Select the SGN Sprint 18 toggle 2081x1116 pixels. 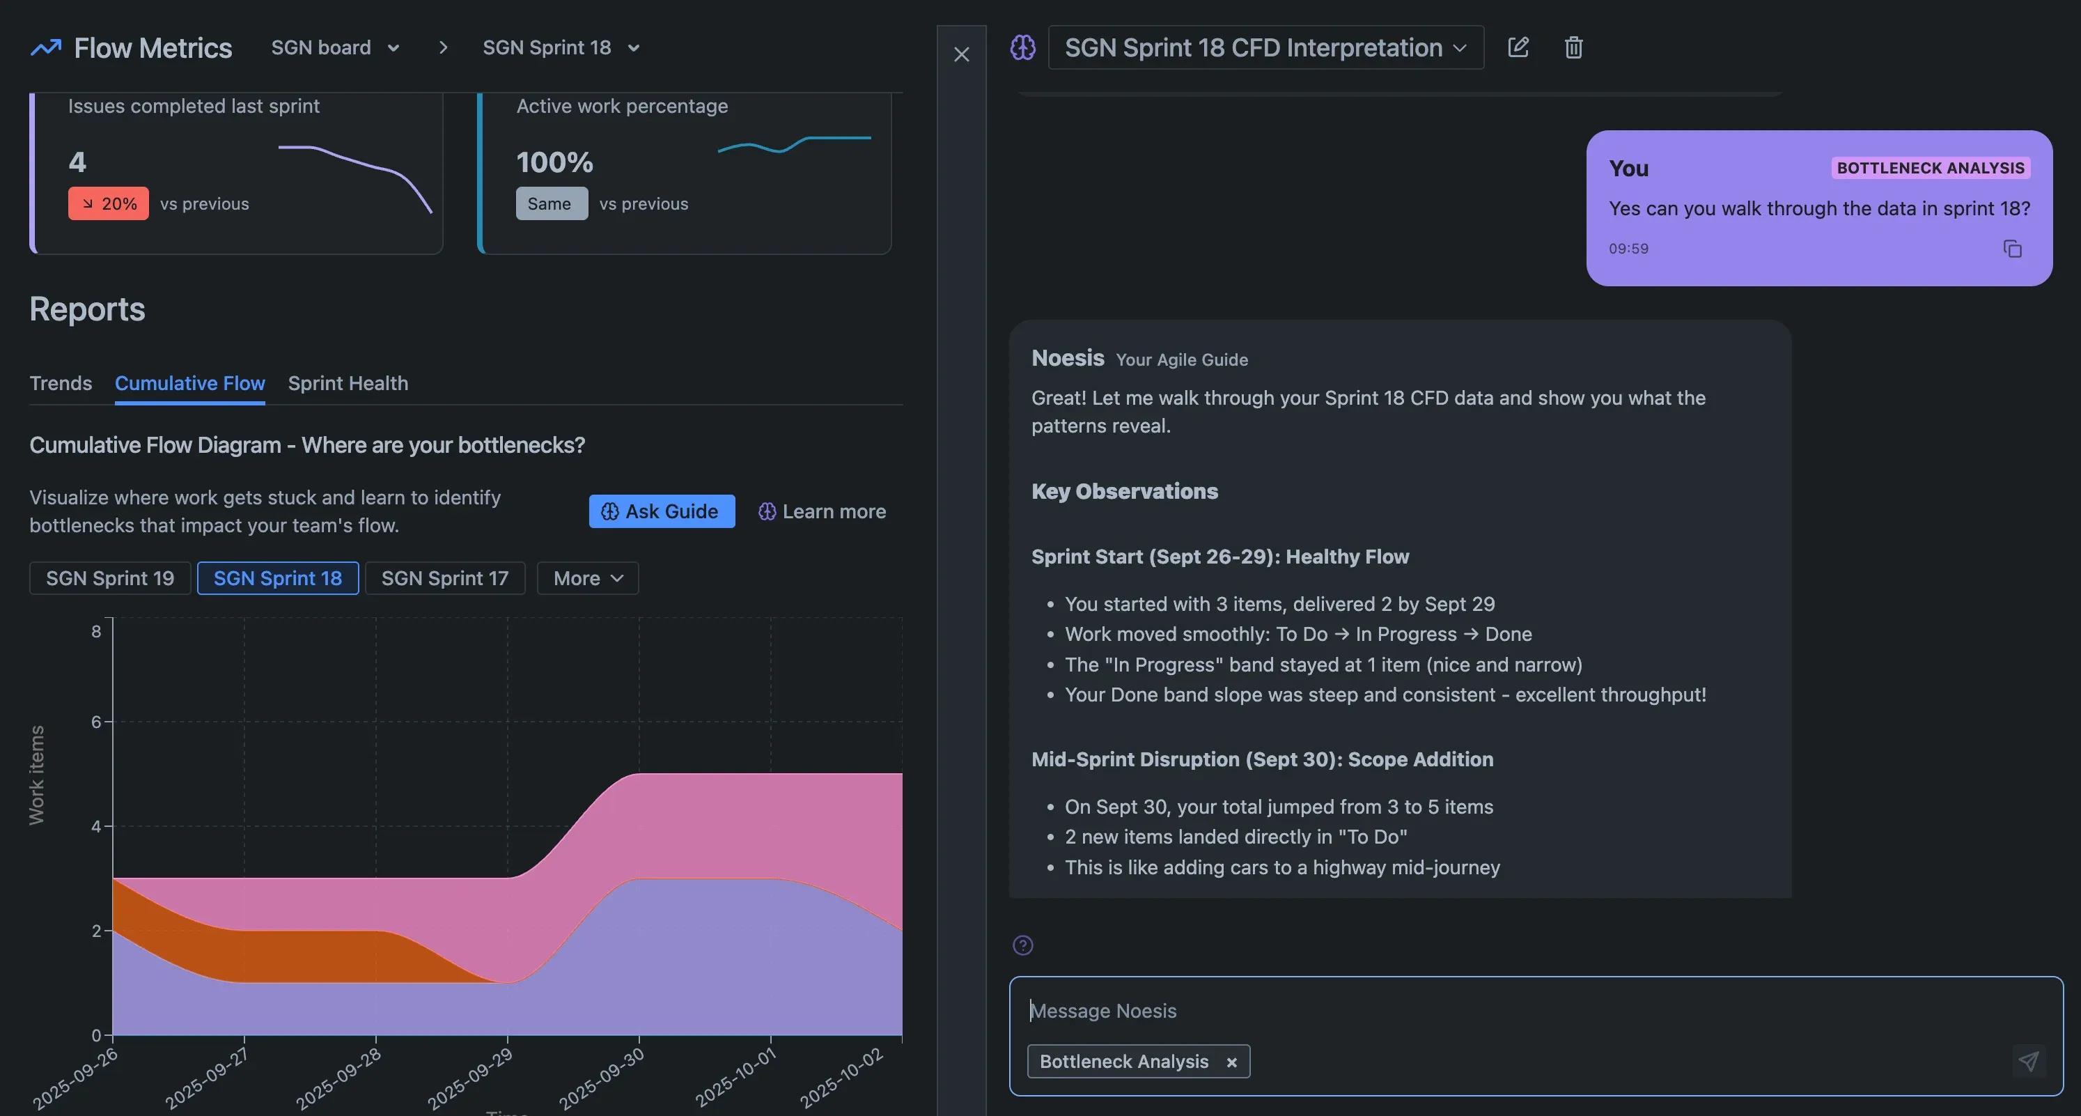[x=277, y=578]
